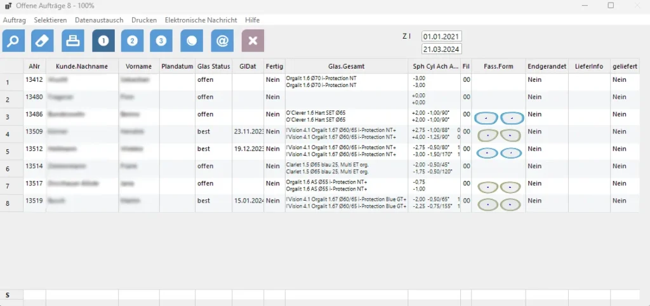Open the Auftrag menu
Screen dimensions: 650x306
15,20
